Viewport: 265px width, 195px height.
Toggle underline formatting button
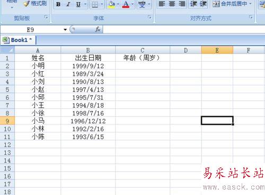click(78, 4)
